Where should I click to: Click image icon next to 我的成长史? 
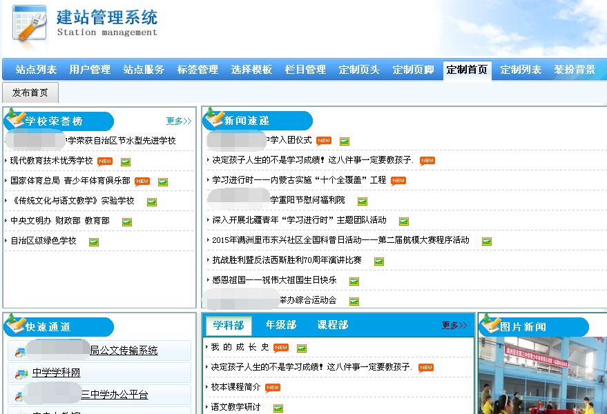[x=301, y=348]
